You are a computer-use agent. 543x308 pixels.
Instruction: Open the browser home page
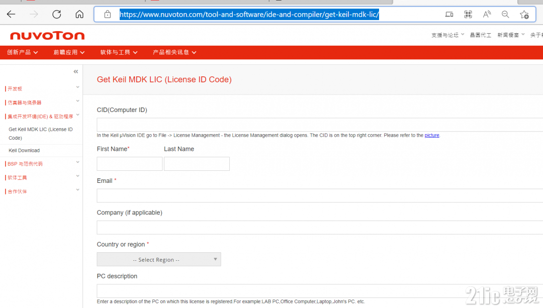point(79,14)
